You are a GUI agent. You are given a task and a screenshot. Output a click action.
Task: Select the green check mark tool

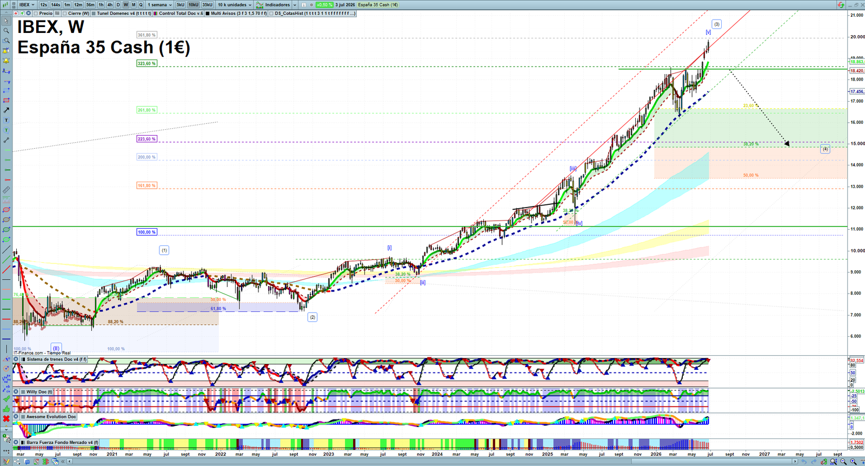(6, 398)
